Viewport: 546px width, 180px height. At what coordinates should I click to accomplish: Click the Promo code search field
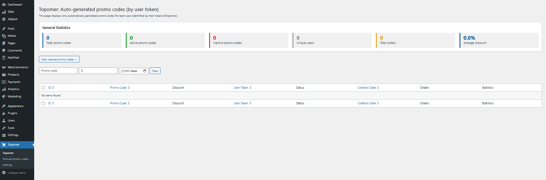point(58,71)
